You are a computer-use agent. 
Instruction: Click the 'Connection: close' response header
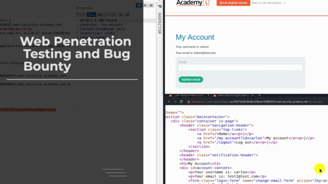click(x=97, y=33)
